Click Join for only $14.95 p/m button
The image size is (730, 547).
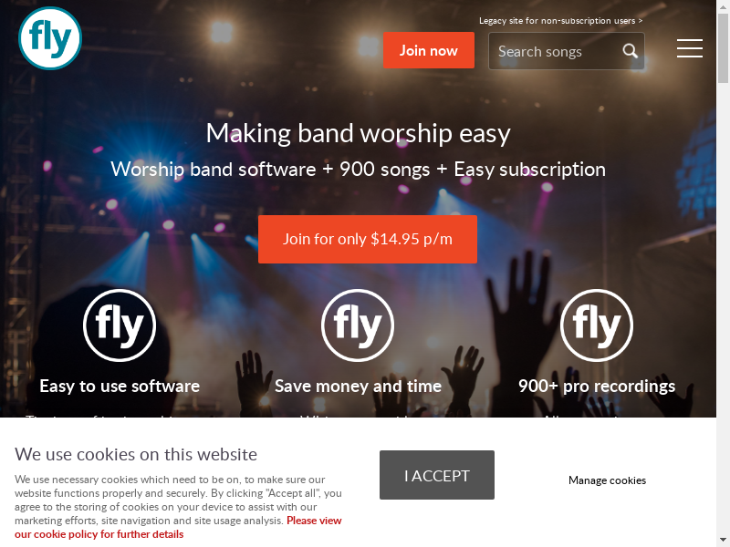point(368,239)
